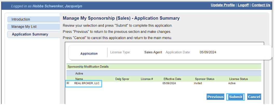Go back with the Previous button
Image resolution: width=275 pixels, height=105 pixels.
[215, 97]
